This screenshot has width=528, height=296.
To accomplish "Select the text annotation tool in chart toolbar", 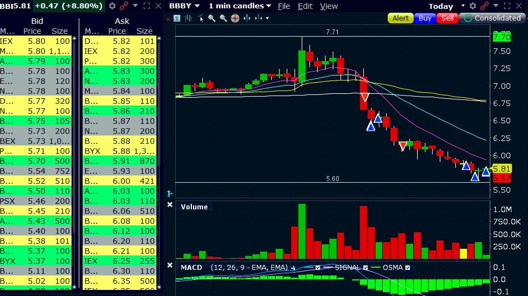I will (x=177, y=18).
